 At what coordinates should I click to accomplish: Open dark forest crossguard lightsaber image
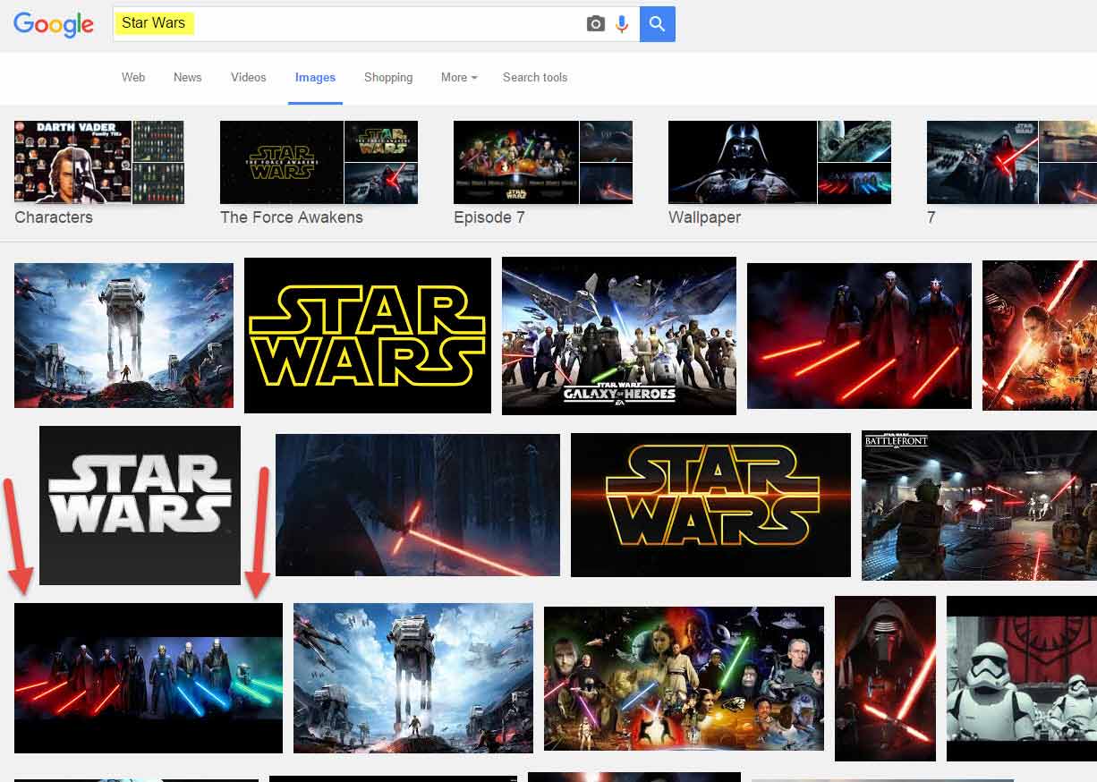418,506
